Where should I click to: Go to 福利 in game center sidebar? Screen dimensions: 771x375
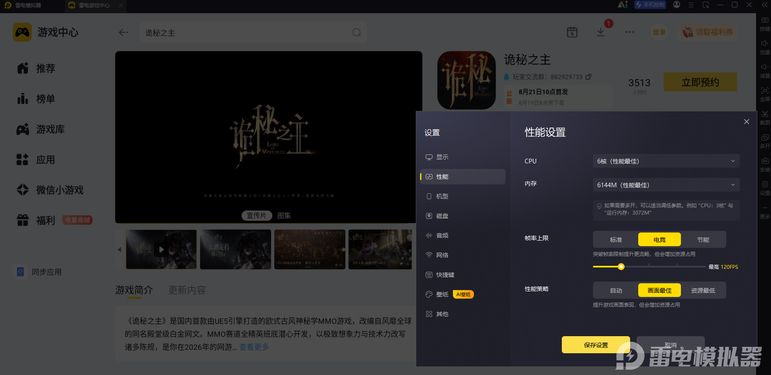click(36, 220)
